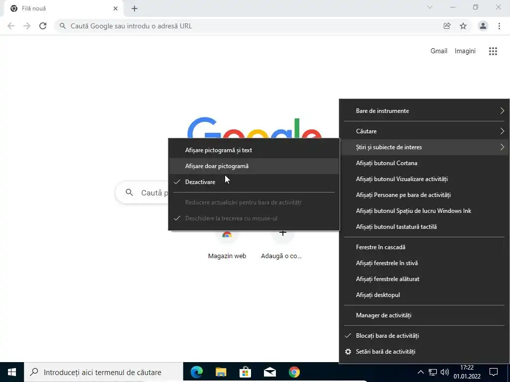Expand Știri și subiecte de interes submenu
This screenshot has height=382, width=510.
(x=424, y=147)
